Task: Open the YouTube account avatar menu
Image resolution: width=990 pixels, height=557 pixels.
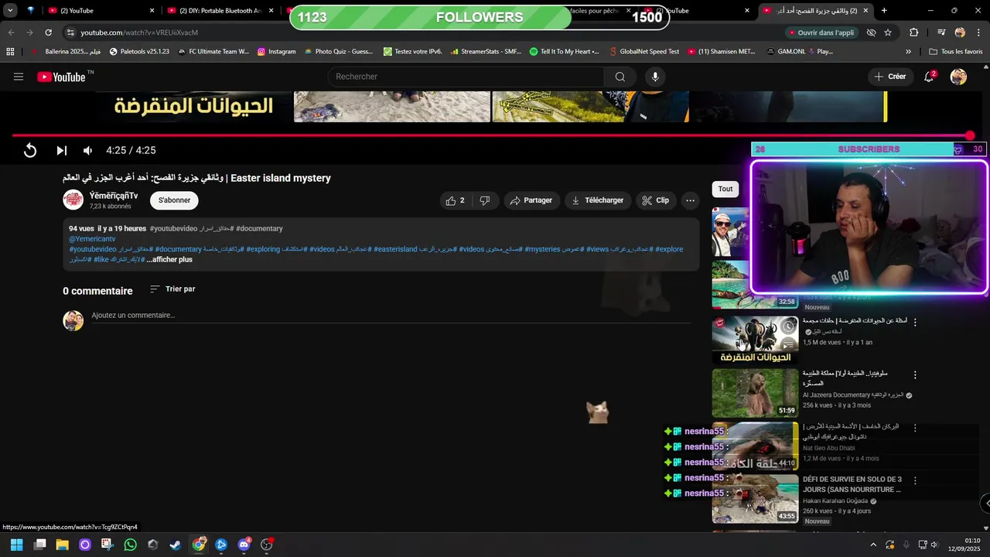Action: click(x=958, y=77)
